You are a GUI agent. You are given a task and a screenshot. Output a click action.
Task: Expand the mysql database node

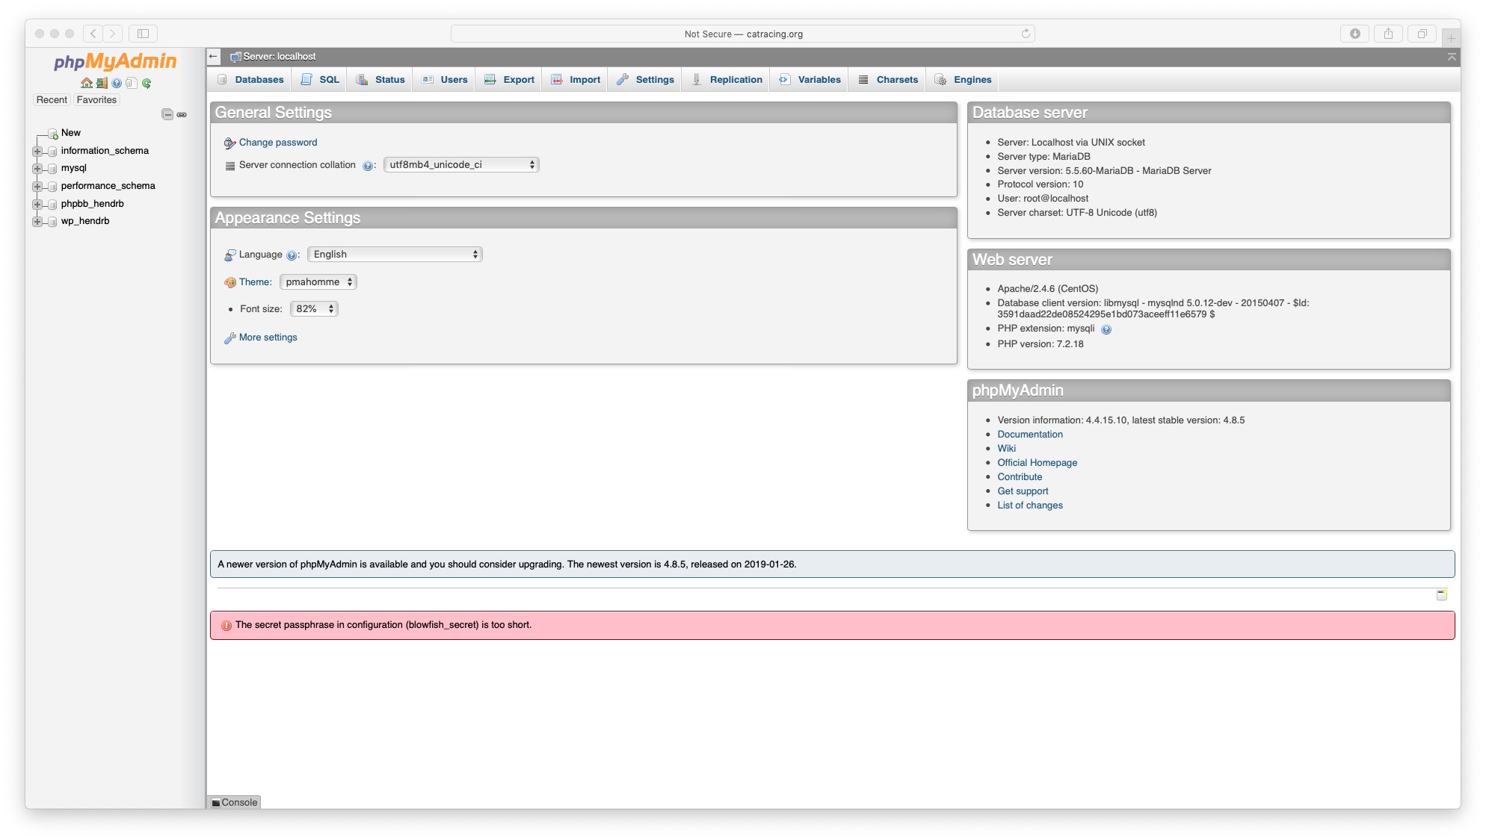tap(37, 169)
